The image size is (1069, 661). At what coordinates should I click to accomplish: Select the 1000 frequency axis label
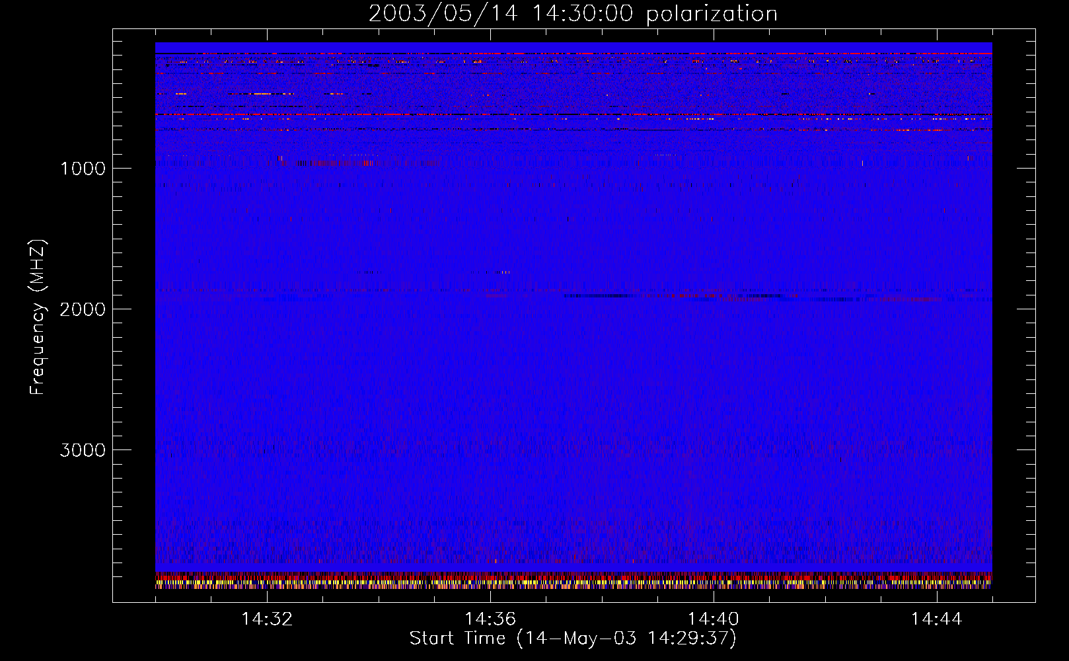pyautogui.click(x=83, y=169)
